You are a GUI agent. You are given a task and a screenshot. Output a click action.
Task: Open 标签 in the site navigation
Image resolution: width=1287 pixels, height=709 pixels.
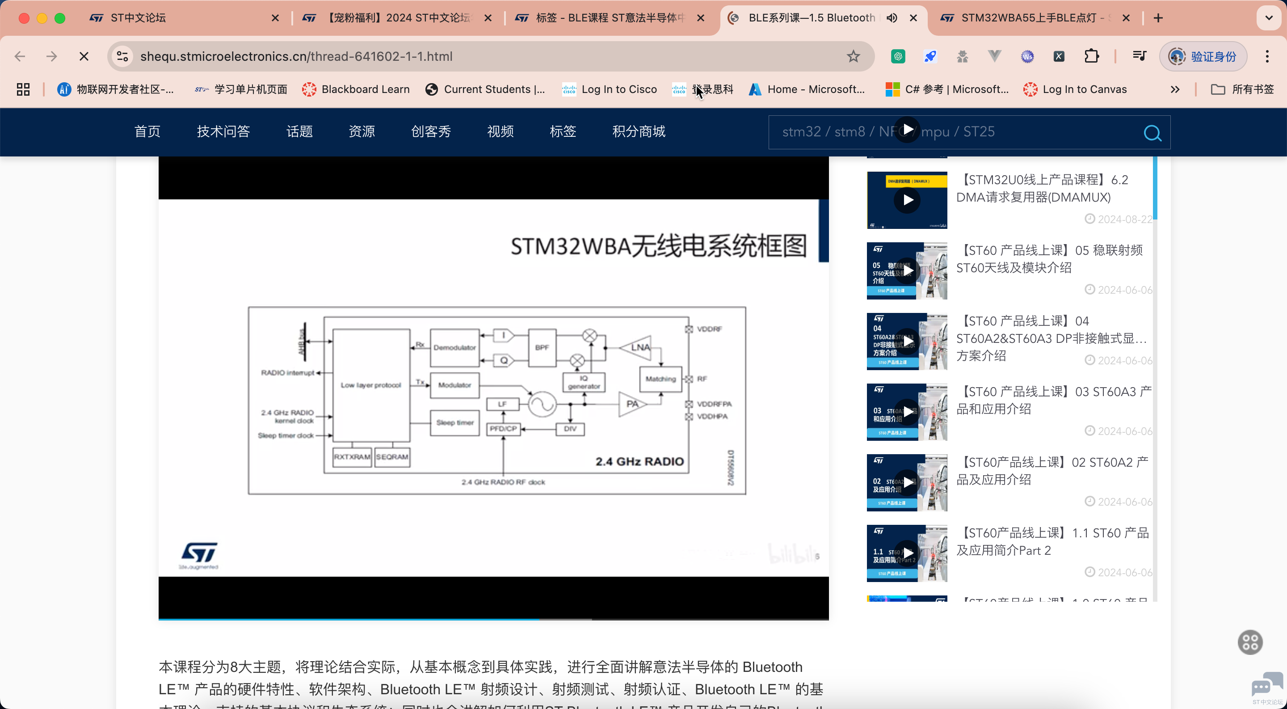(563, 131)
